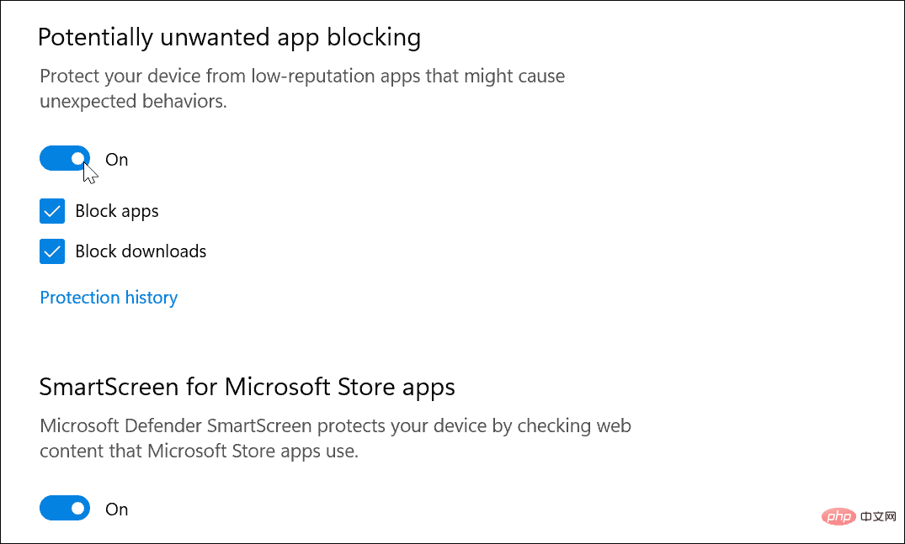The image size is (905, 544).
Task: Click the SmartScreen for Microsoft Store apps heading
Action: point(247,387)
